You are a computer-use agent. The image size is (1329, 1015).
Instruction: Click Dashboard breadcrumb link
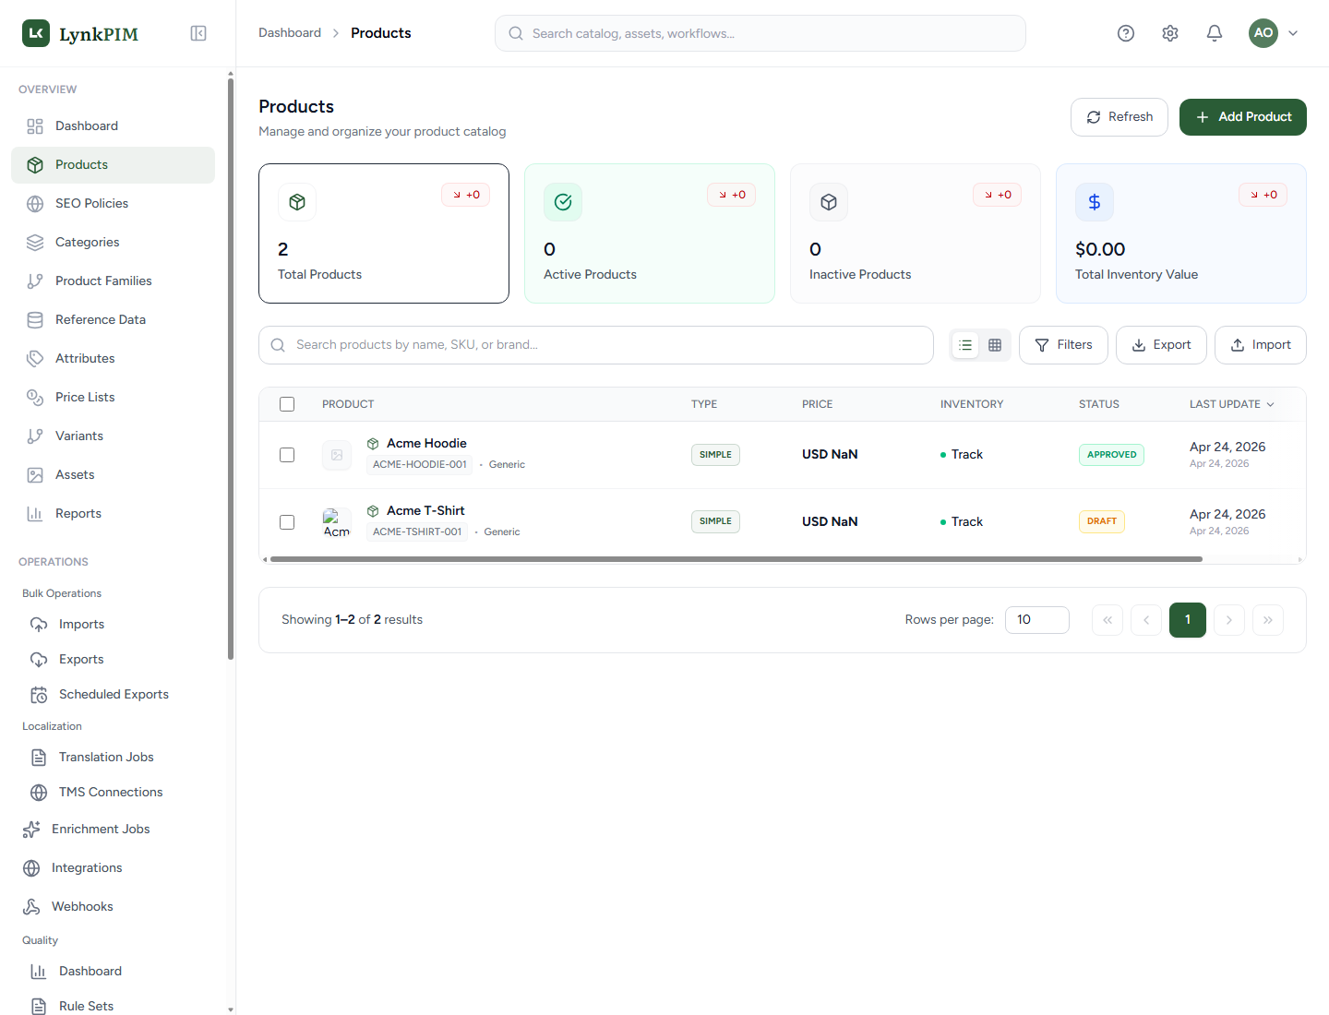(x=290, y=33)
